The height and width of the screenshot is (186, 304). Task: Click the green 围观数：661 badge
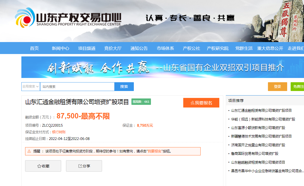click(141, 102)
